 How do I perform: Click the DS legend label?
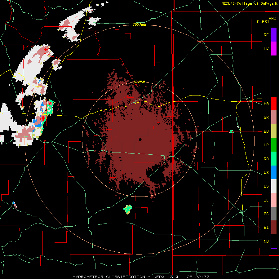(x=266, y=186)
